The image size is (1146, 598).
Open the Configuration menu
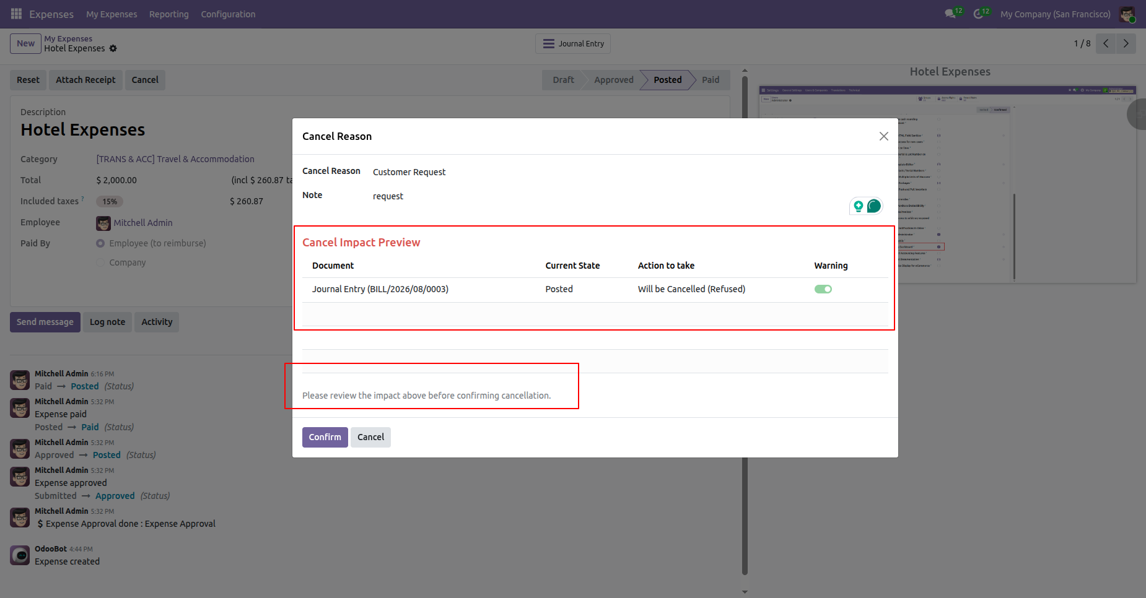[228, 14]
